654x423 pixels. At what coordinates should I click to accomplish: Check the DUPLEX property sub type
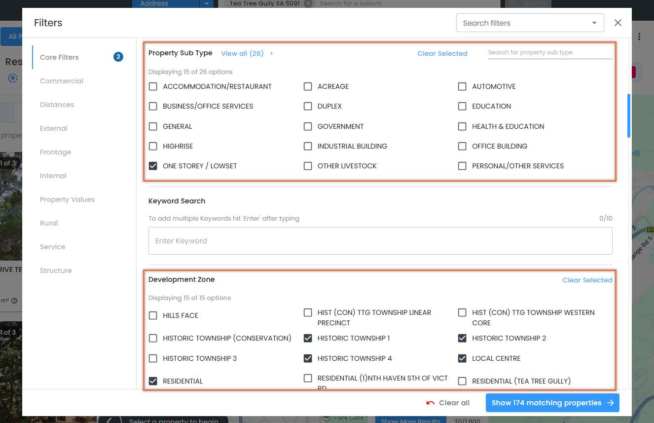coord(308,106)
